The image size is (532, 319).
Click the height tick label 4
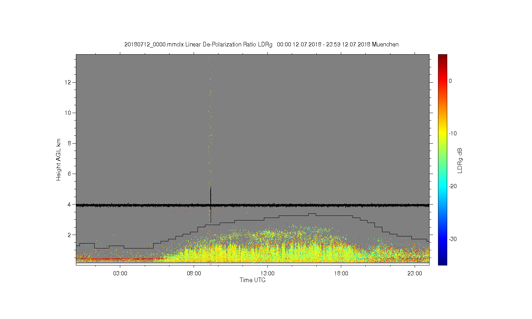(x=70, y=204)
